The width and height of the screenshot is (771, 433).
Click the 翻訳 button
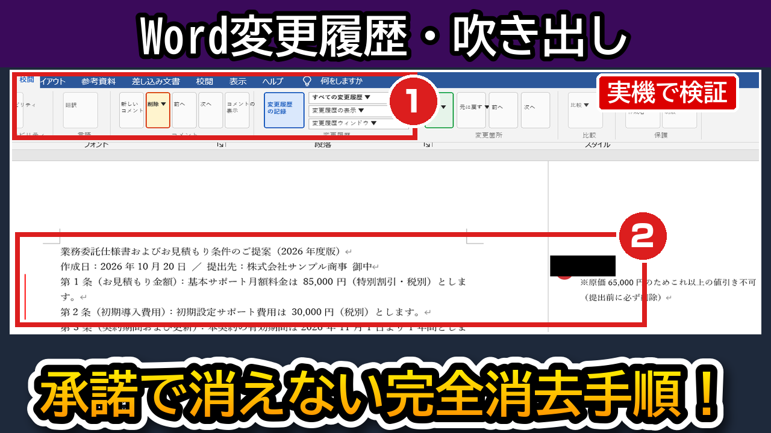pos(81,110)
